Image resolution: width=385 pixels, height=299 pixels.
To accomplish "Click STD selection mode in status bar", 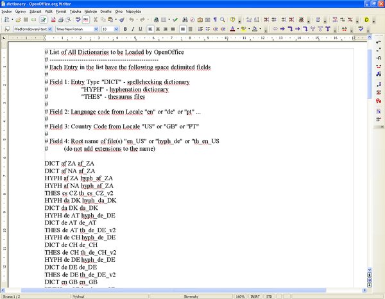I will [x=269, y=296].
